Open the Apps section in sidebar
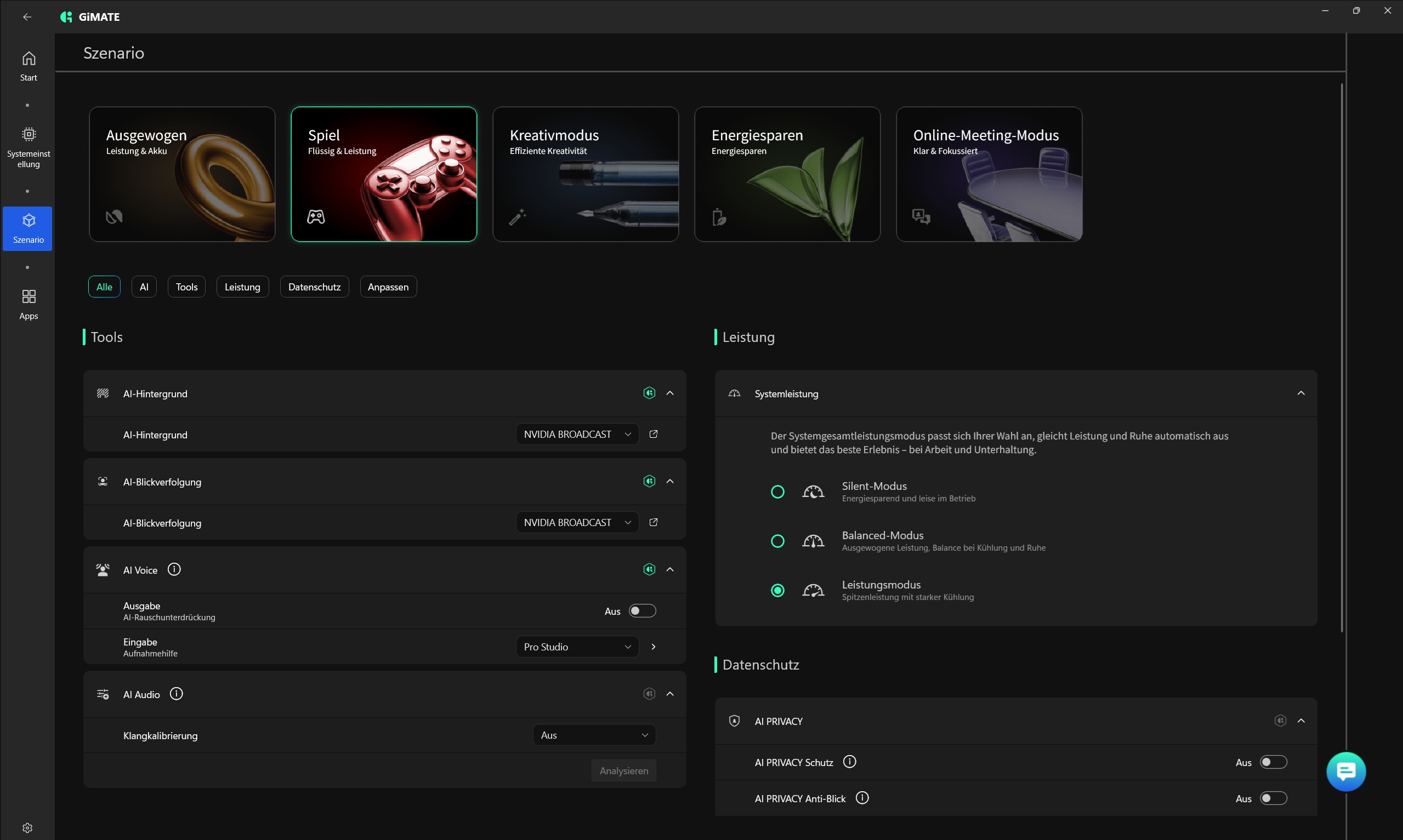Image resolution: width=1403 pixels, height=840 pixels. (29, 304)
